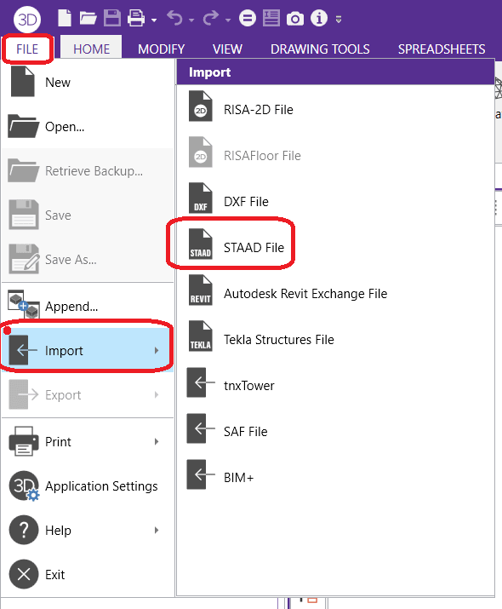
Task: Click the Open folder icon in File menu
Action: [23, 126]
